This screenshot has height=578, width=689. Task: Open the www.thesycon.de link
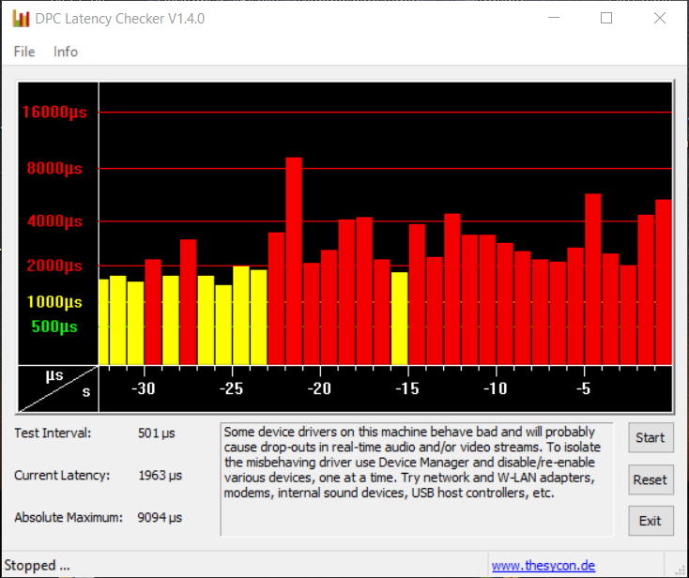click(544, 565)
